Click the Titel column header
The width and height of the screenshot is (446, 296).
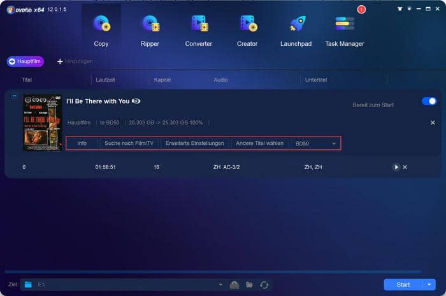27,80
